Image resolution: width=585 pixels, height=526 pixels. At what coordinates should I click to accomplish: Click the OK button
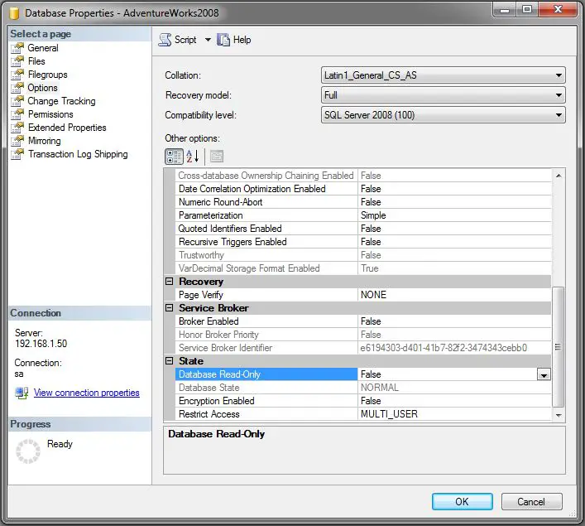(x=463, y=501)
